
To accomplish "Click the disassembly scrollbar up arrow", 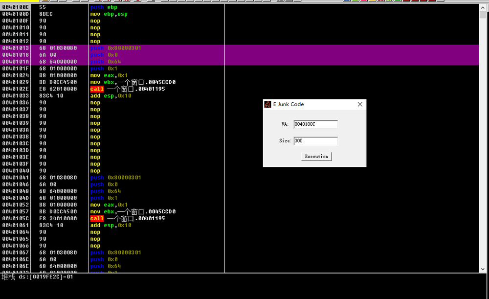I will coord(483,7).
